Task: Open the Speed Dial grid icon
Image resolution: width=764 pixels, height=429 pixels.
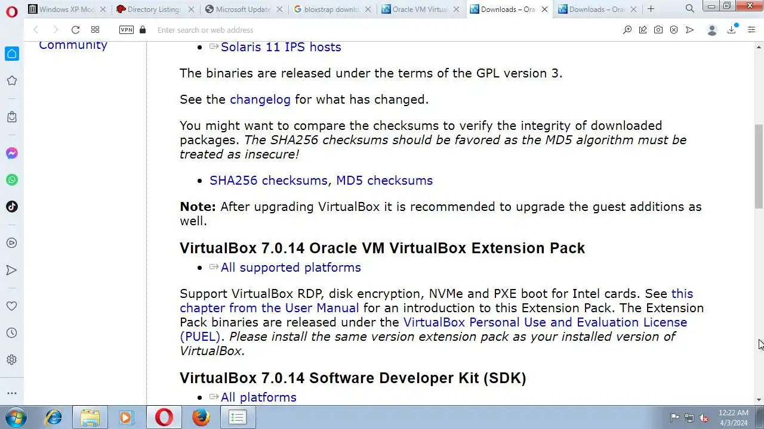Action: (x=95, y=30)
